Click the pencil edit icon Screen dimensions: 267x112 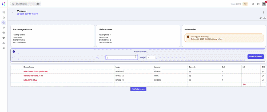click(260, 18)
